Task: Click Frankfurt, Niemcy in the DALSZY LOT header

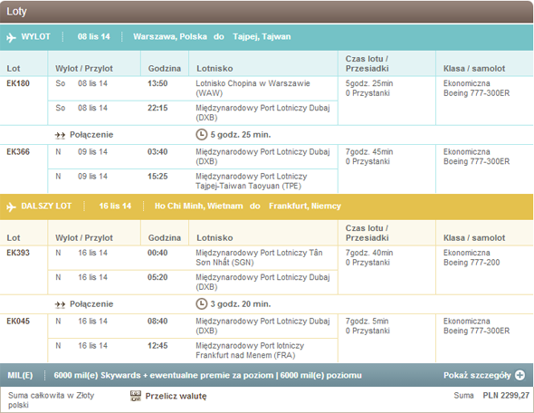Action: coord(305,206)
